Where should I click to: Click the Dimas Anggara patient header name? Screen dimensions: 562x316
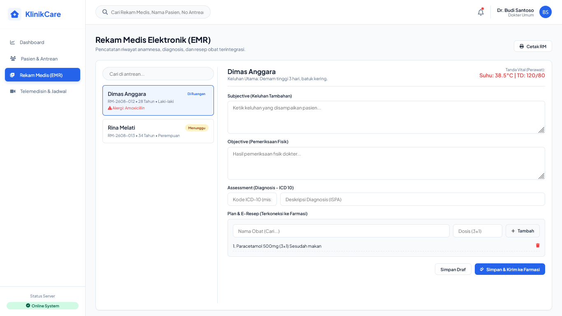251,72
